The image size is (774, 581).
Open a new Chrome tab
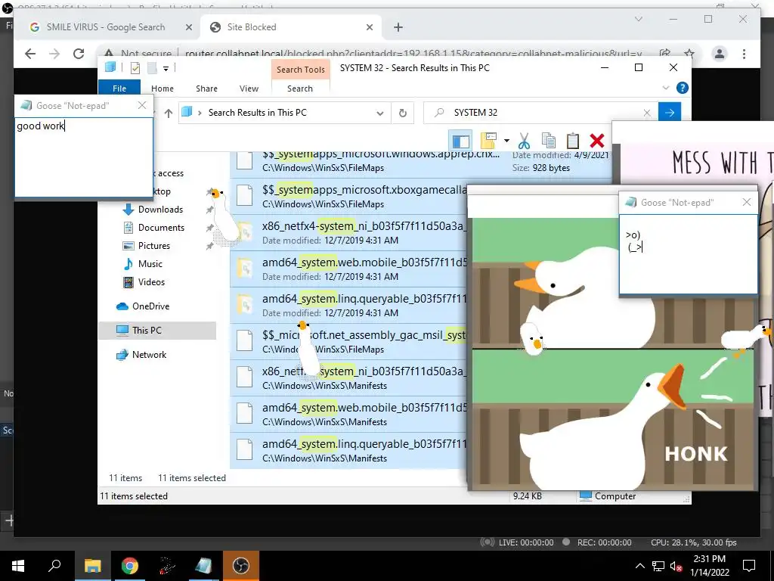pos(398,27)
